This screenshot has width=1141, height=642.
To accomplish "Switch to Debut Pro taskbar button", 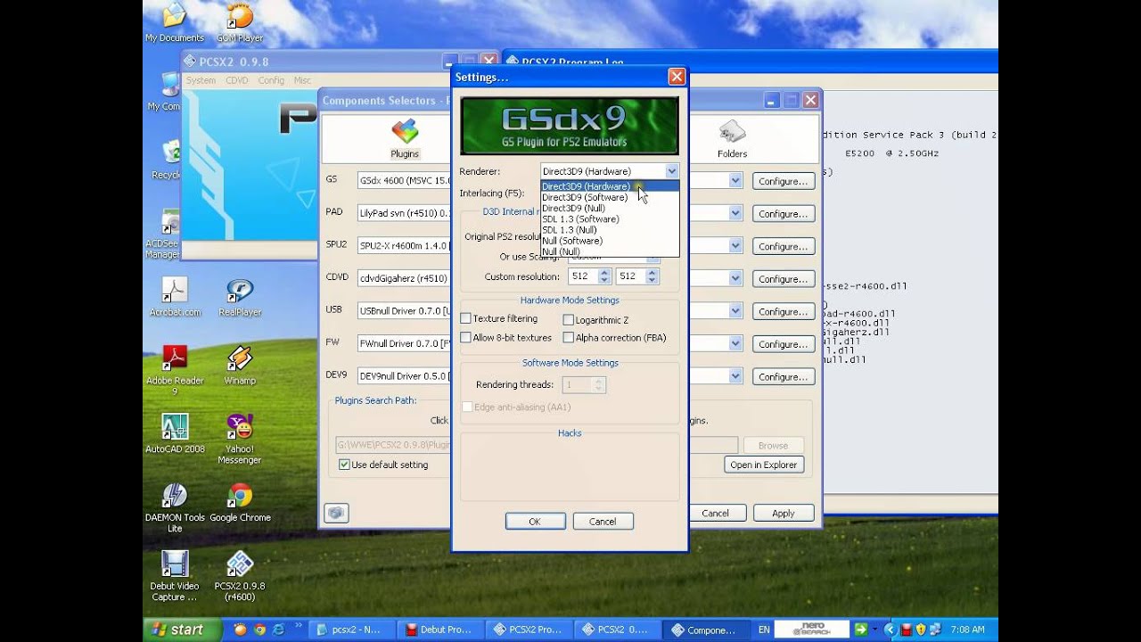I will click(x=440, y=630).
